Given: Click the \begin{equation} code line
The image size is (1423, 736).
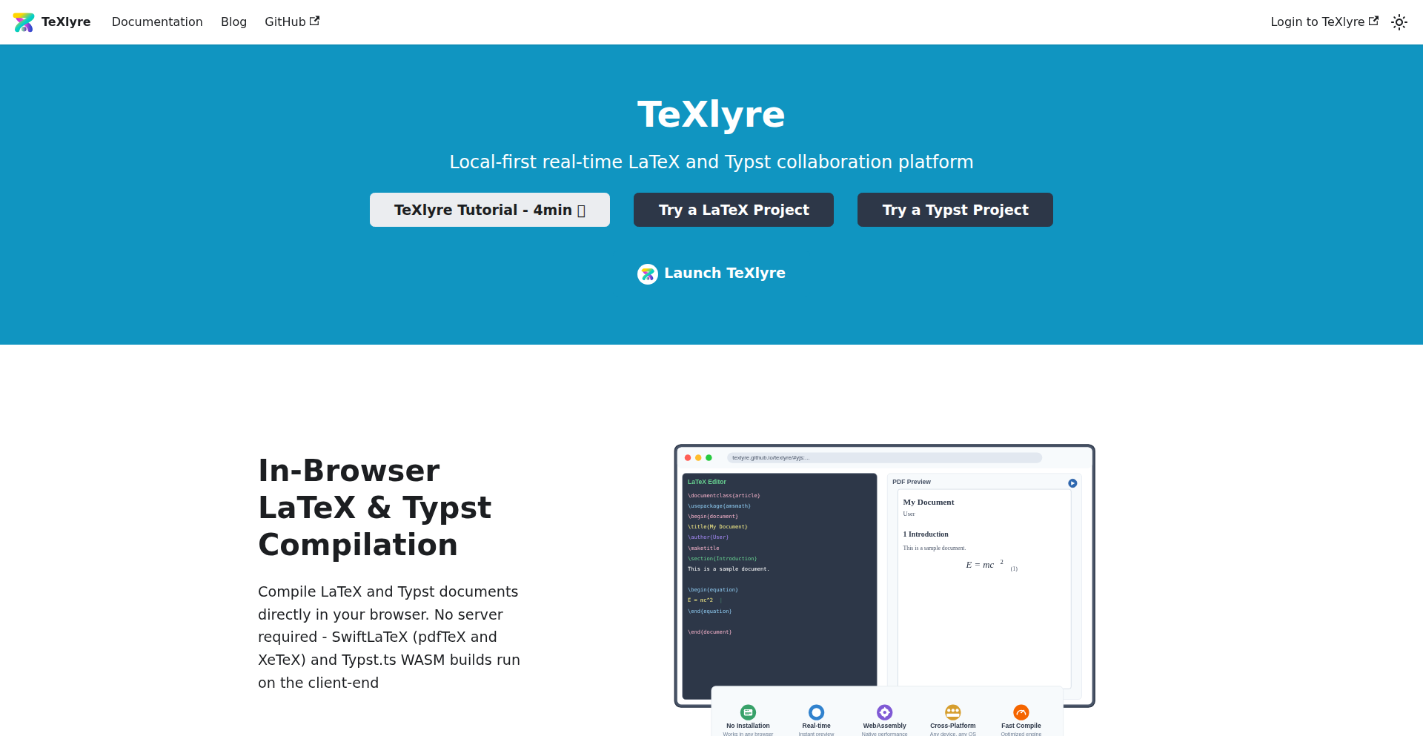Looking at the screenshot, I should coord(713,590).
